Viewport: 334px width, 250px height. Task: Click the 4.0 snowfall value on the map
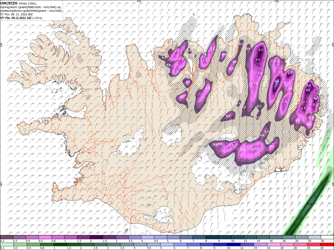277,81
